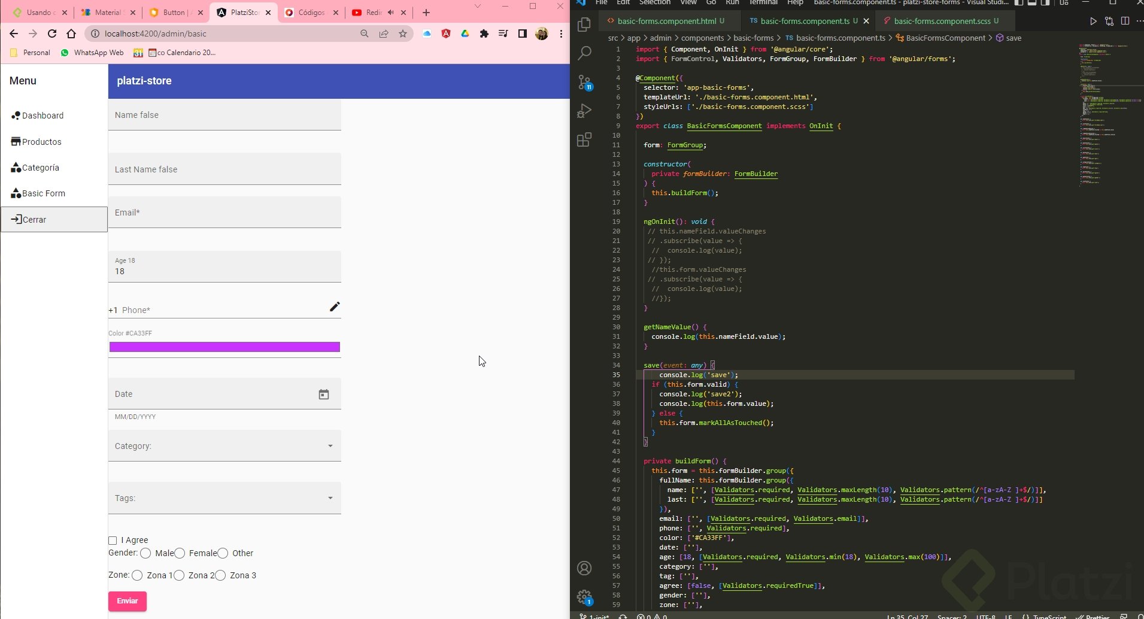Check the I Agree checkbox
This screenshot has width=1144, height=619.
113,541
